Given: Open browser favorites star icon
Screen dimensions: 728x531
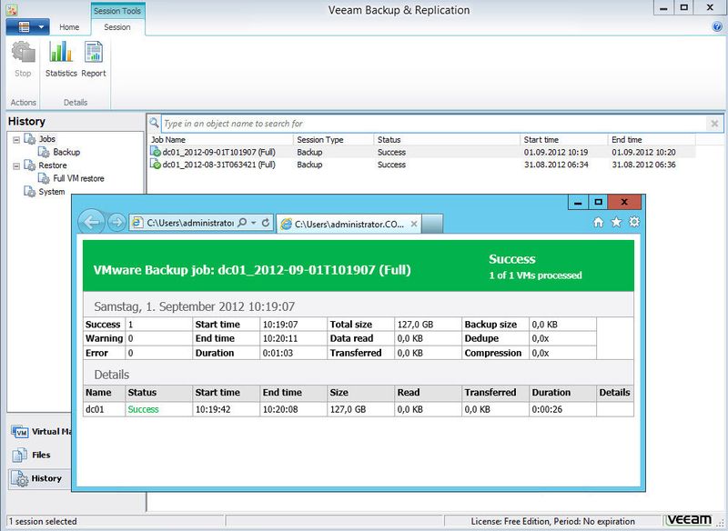Looking at the screenshot, I should [x=616, y=222].
